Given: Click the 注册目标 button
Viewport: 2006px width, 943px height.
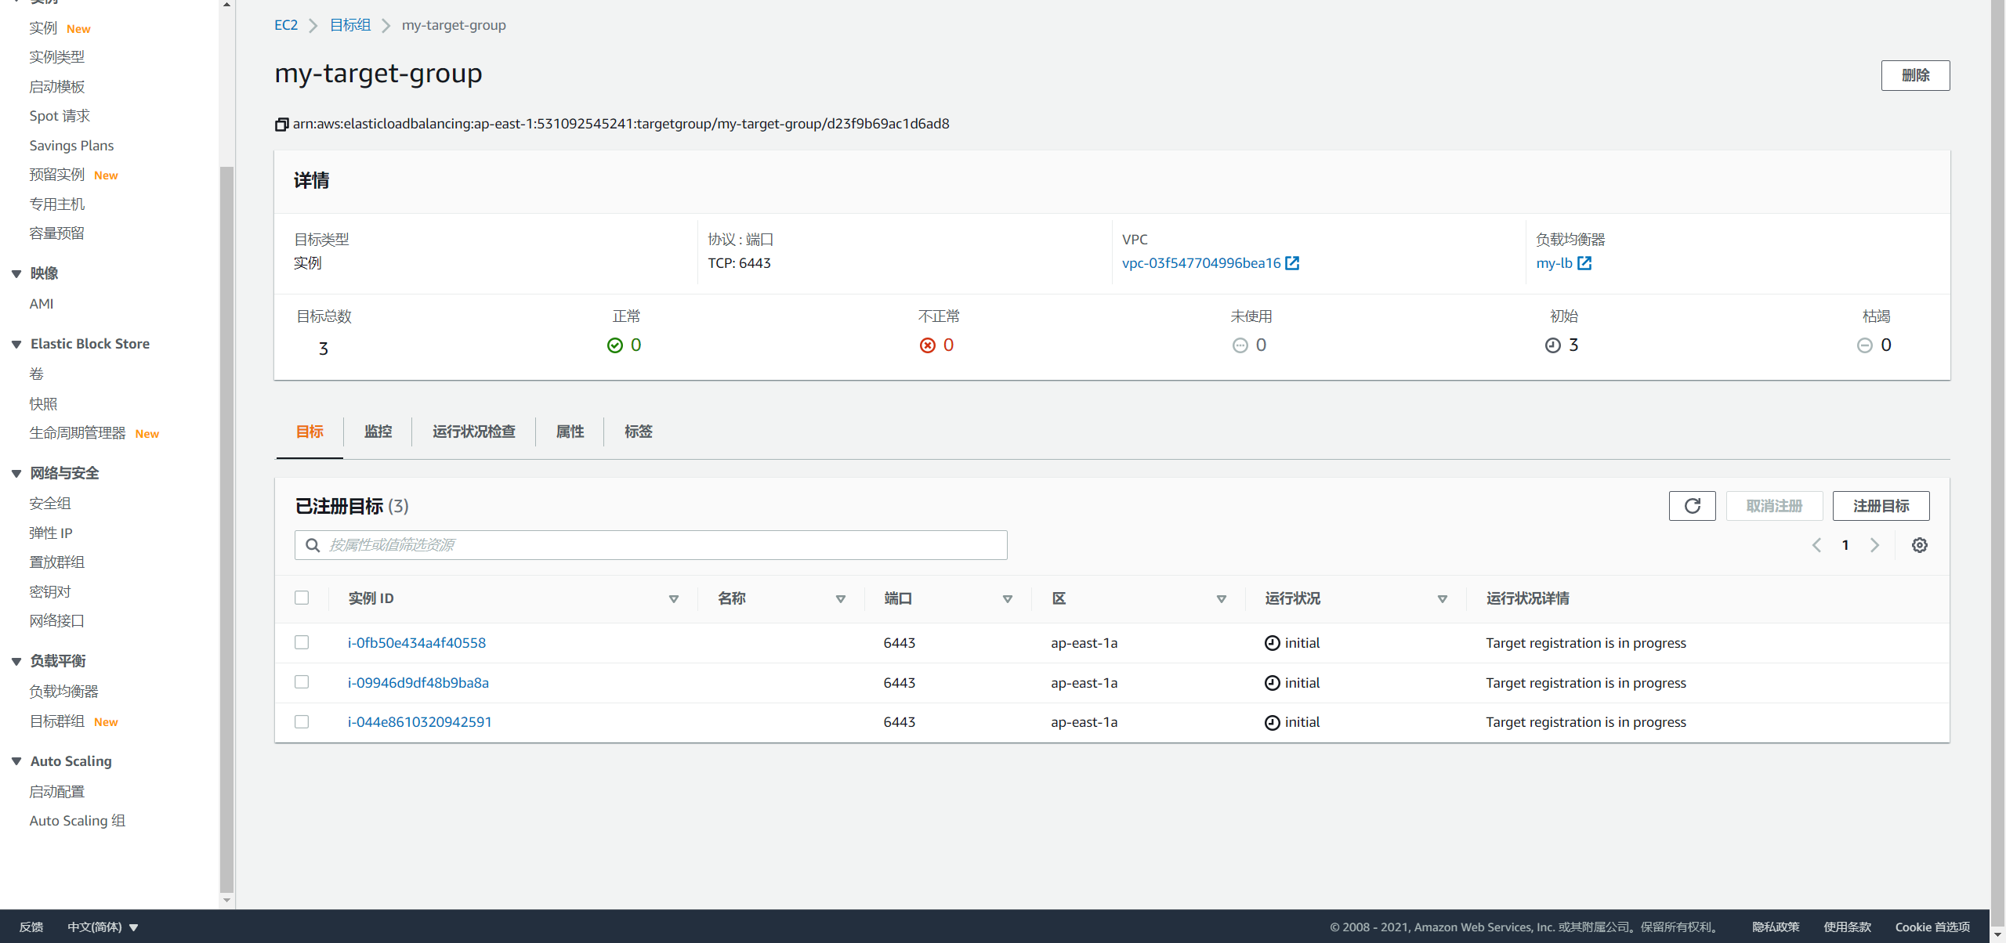Looking at the screenshot, I should tap(1881, 506).
